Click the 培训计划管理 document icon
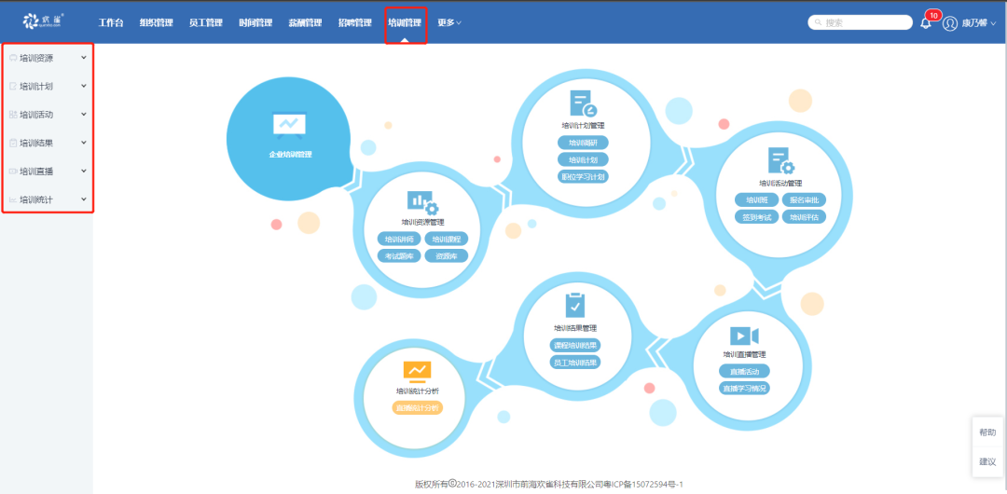Image resolution: width=1007 pixels, height=494 pixels. [583, 103]
